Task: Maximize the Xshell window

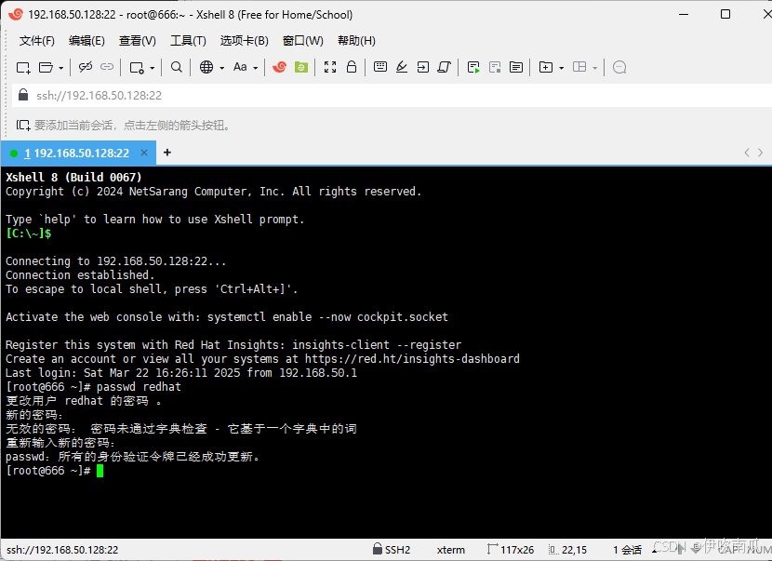Action: click(725, 14)
